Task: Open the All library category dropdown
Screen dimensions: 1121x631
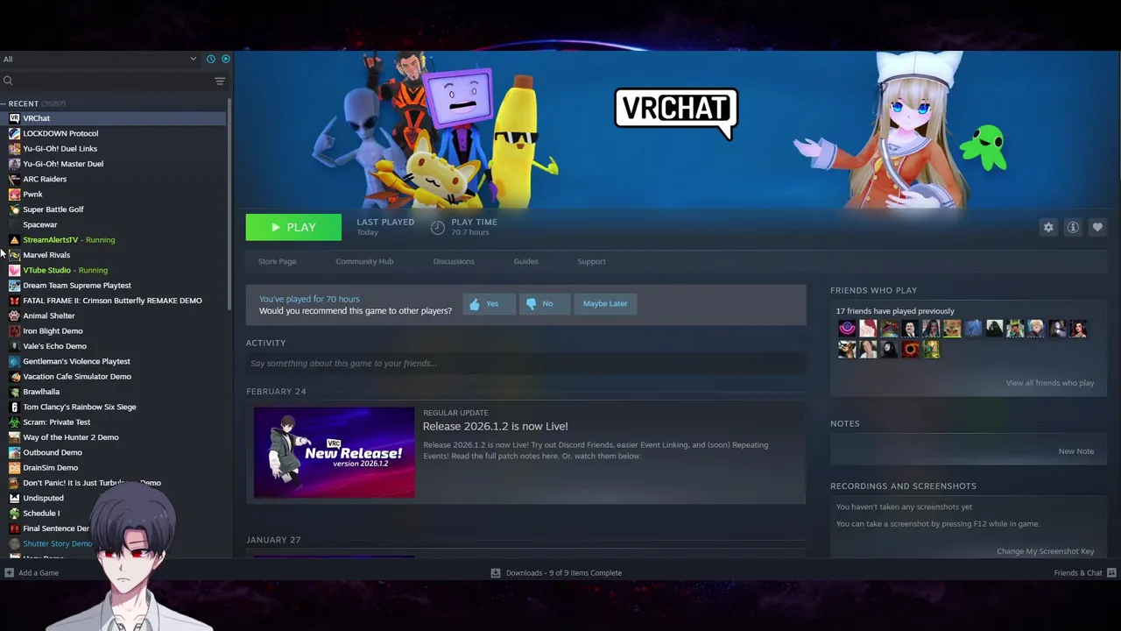Action: coord(100,59)
